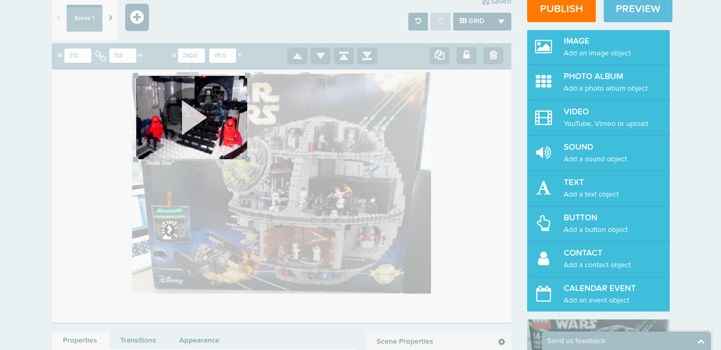The width and height of the screenshot is (721, 350).
Task: Open Scene Properties gear settings
Action: point(502,342)
